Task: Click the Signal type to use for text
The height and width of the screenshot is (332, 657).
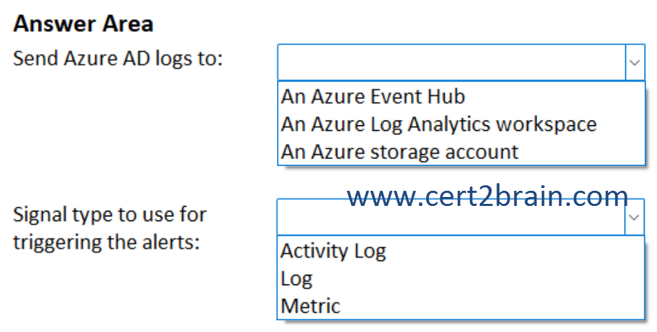Action: pyautogui.click(x=110, y=215)
